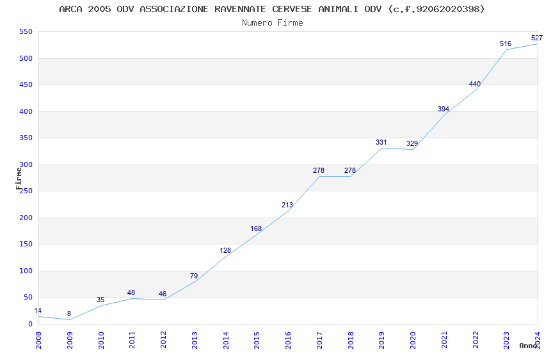544x352 pixels.
Task: Click the data label 48
Action: [131, 292]
